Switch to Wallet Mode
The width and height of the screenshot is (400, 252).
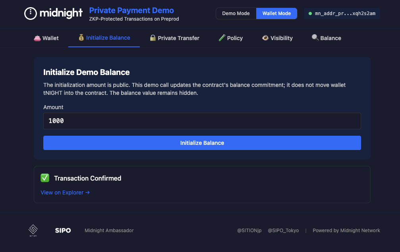click(276, 13)
